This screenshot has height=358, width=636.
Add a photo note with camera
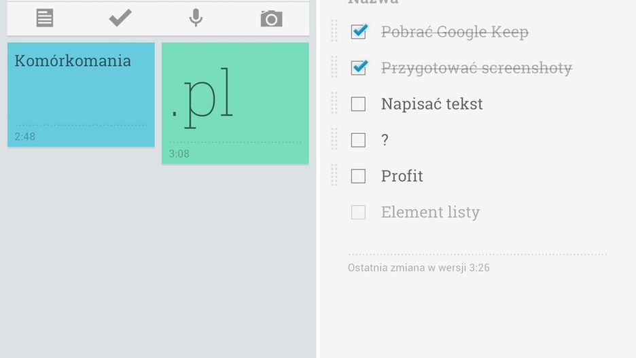pos(271,18)
